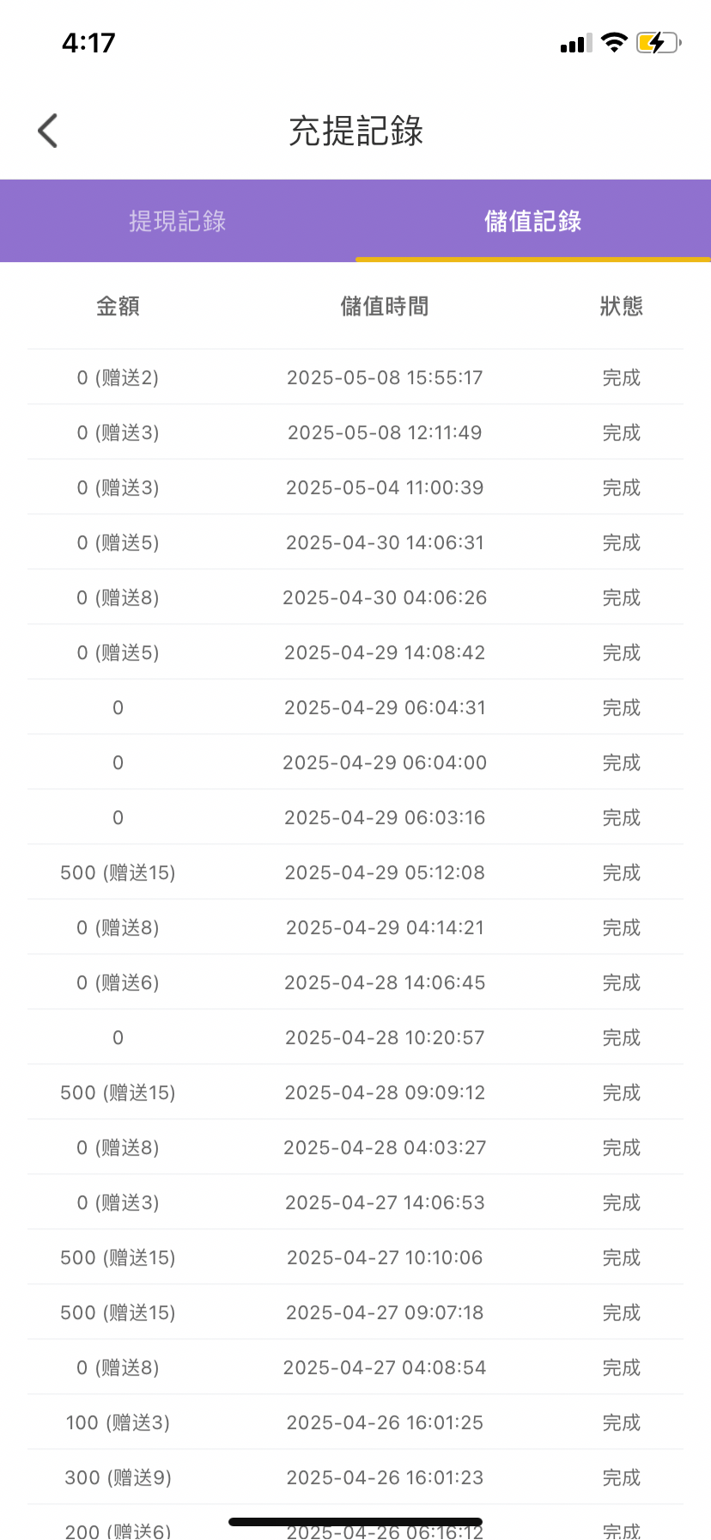Open record dated 2025-05-08 15:55:17
711x1540 pixels.
(385, 377)
